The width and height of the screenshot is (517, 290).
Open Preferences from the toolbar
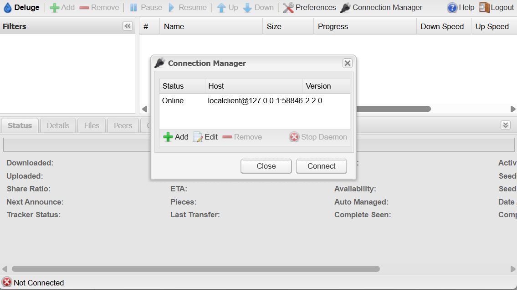(x=309, y=8)
